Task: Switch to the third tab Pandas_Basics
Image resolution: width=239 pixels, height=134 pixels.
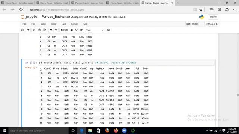Action: (x=87, y=3)
